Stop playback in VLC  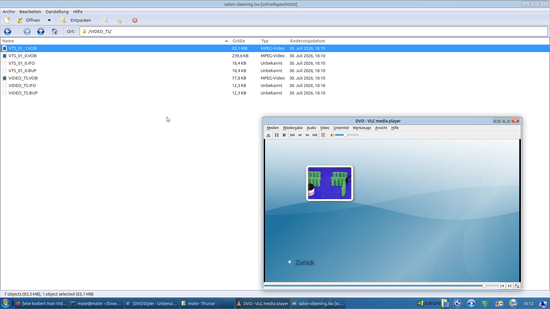284,135
